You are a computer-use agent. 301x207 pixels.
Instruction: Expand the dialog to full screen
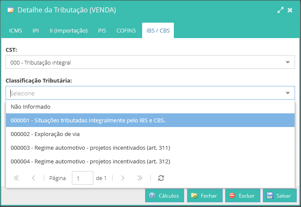pyautogui.click(x=280, y=10)
